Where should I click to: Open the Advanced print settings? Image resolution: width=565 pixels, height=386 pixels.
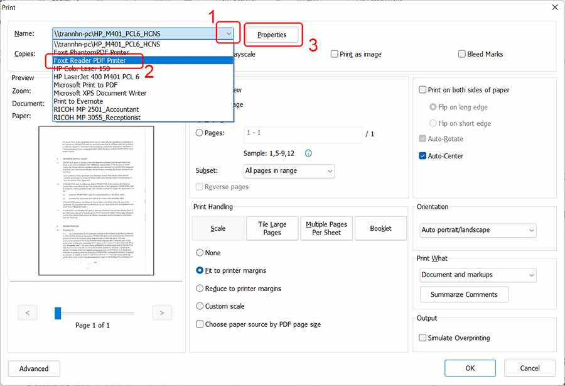coord(33,368)
